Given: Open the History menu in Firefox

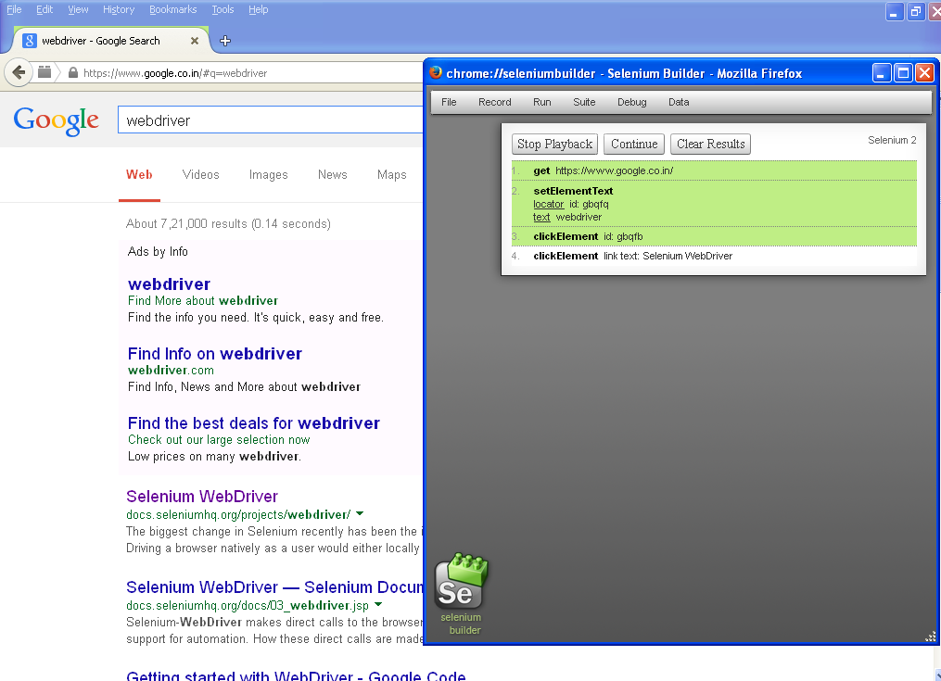Looking at the screenshot, I should [x=119, y=9].
